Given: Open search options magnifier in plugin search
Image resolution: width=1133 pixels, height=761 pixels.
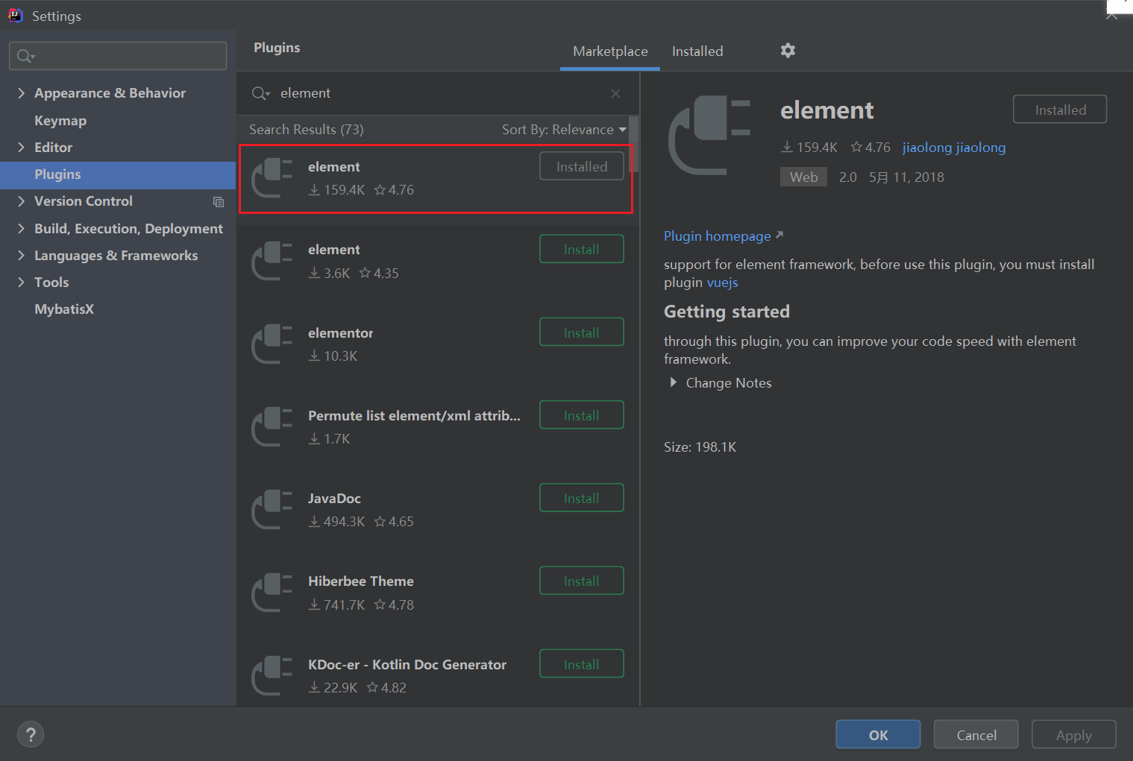Looking at the screenshot, I should click(x=260, y=93).
